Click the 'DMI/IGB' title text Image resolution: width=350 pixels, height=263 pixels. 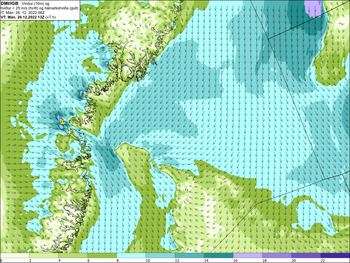[9, 3]
